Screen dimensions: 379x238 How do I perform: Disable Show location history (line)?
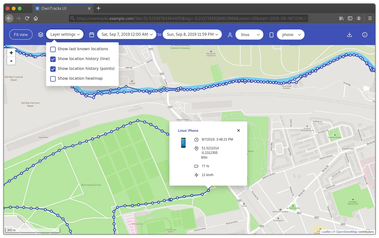tap(53, 59)
